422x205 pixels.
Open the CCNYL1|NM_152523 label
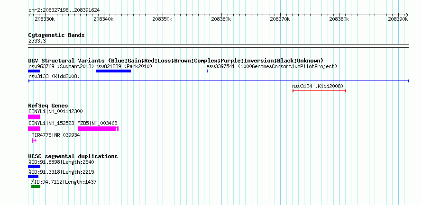pos(51,123)
